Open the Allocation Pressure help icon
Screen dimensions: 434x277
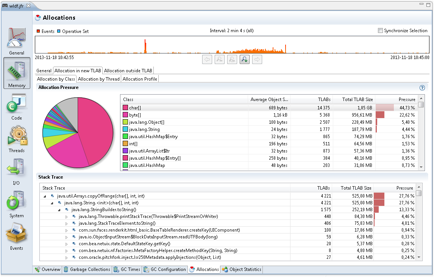[x=422, y=88]
